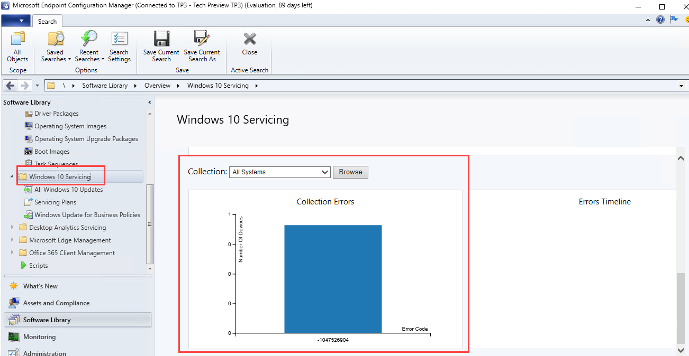The width and height of the screenshot is (689, 356).
Task: Open the Saved Searches menu
Action: 55,47
